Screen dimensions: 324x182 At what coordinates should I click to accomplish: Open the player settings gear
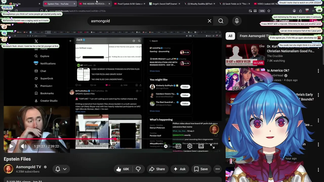pos(190,146)
